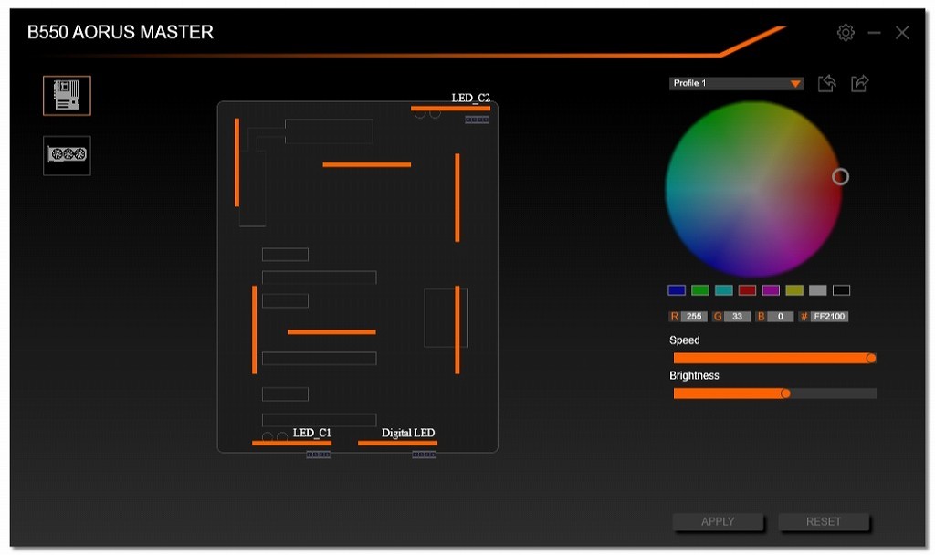
Task: Click the APPLY button
Action: pyautogui.click(x=718, y=521)
